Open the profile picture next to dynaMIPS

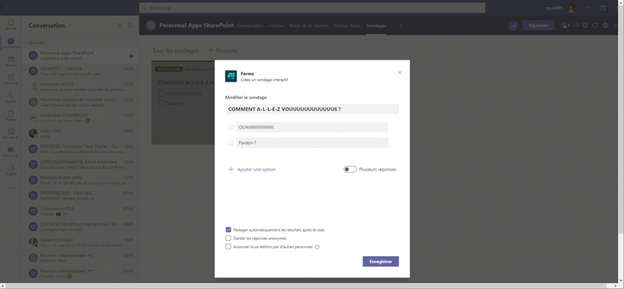572,8
